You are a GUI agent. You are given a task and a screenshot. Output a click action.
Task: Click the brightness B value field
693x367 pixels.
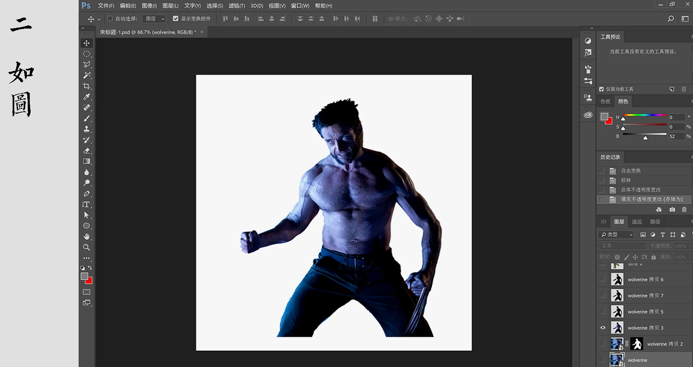pos(676,137)
